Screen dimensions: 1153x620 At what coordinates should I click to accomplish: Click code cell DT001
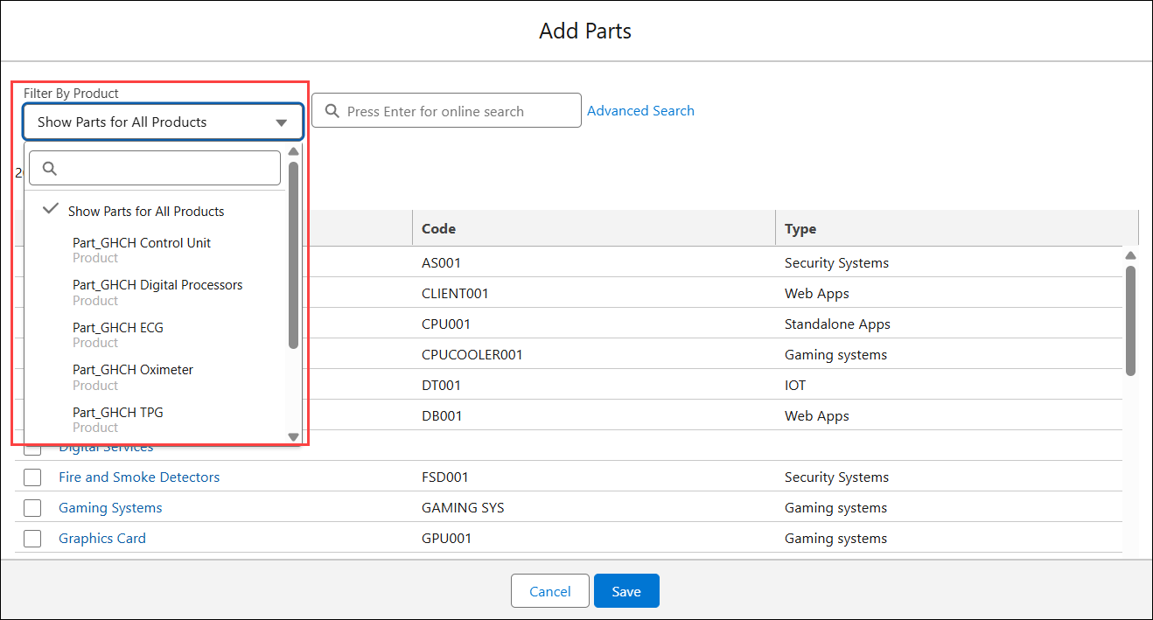(x=441, y=385)
